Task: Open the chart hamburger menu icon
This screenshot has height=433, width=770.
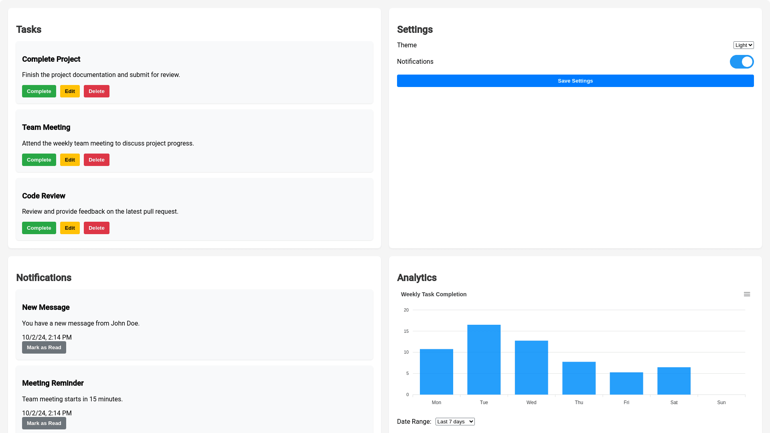Action: tap(747, 294)
